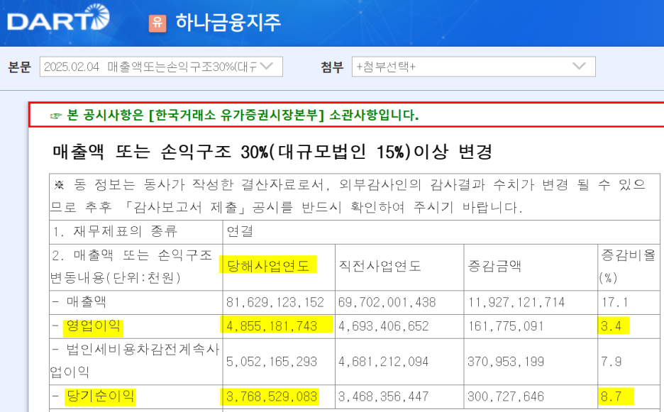Click the 17.1 percentage cell

[x=614, y=302]
